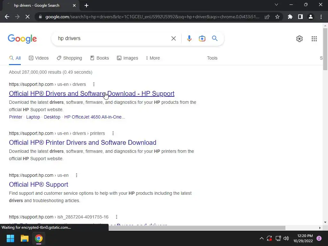This screenshot has width=328, height=246.
Task: Follow the Desktop sitelink
Action: [x=52, y=117]
